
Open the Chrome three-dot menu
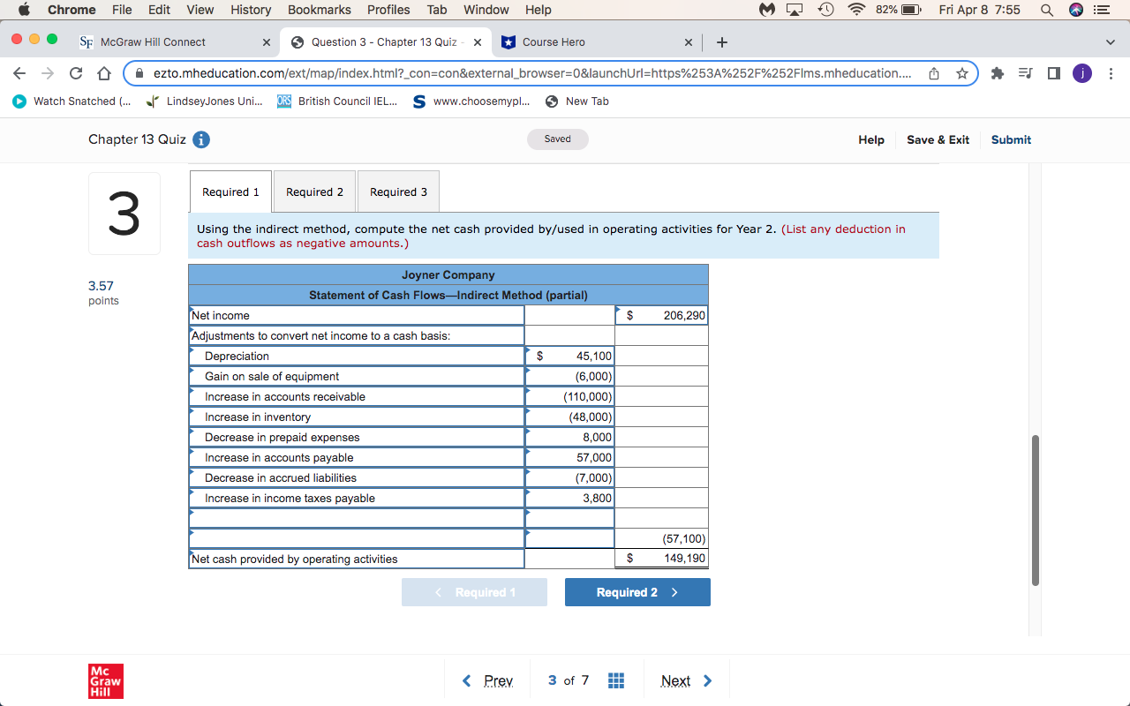click(x=1110, y=73)
